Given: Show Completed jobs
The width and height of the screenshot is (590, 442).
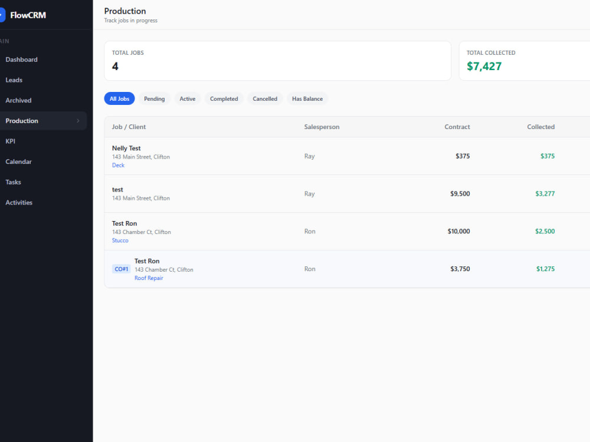Looking at the screenshot, I should (x=224, y=98).
